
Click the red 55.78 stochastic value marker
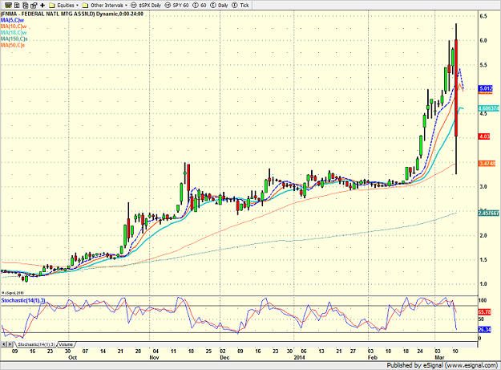485,311
